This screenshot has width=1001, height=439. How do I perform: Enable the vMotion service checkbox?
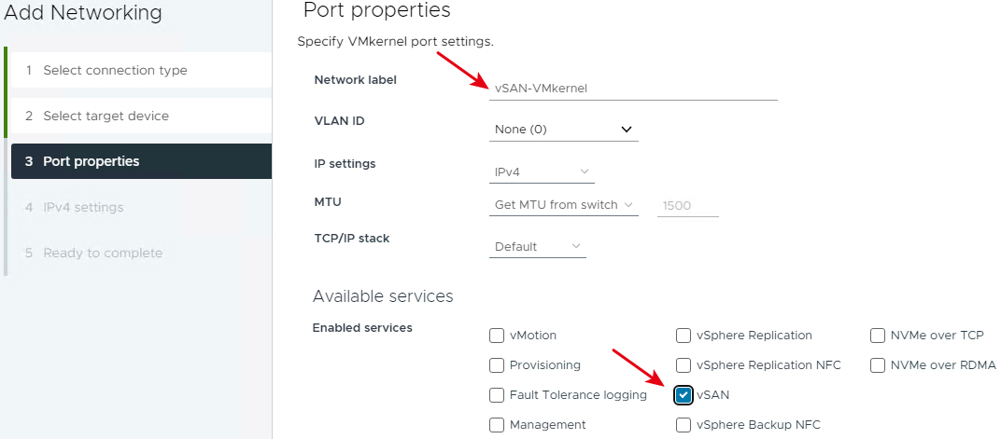(x=497, y=336)
